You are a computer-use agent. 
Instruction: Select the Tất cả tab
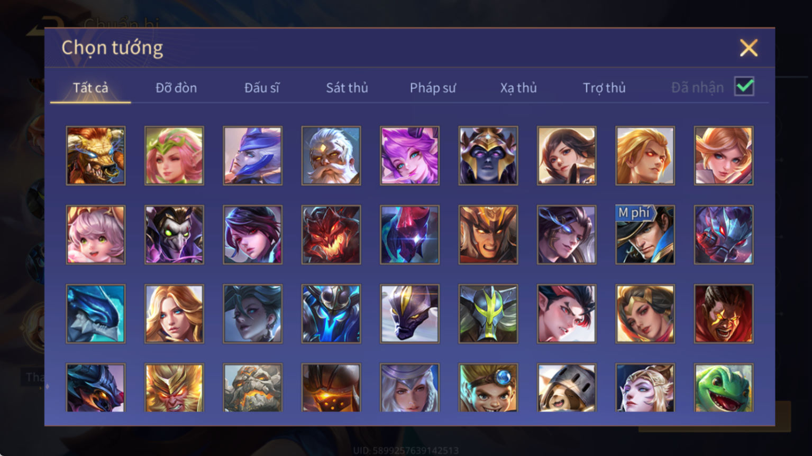90,88
